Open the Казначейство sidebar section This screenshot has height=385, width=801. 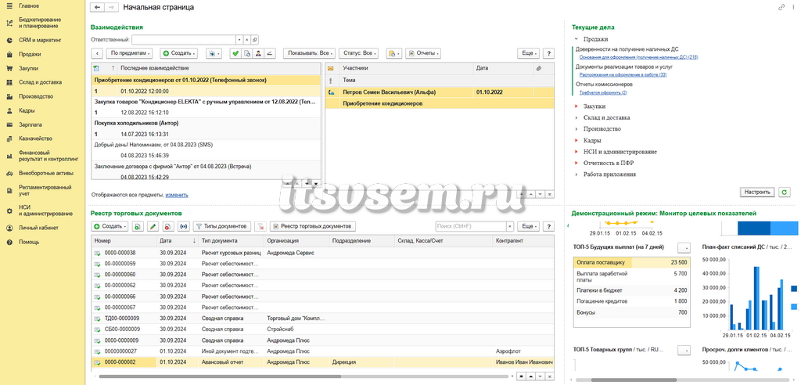pyautogui.click(x=35, y=139)
